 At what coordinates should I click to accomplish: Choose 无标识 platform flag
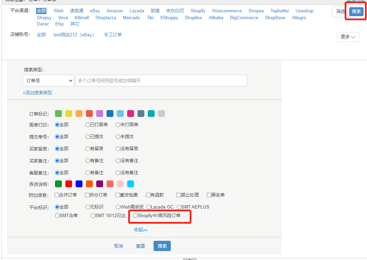tap(88, 207)
